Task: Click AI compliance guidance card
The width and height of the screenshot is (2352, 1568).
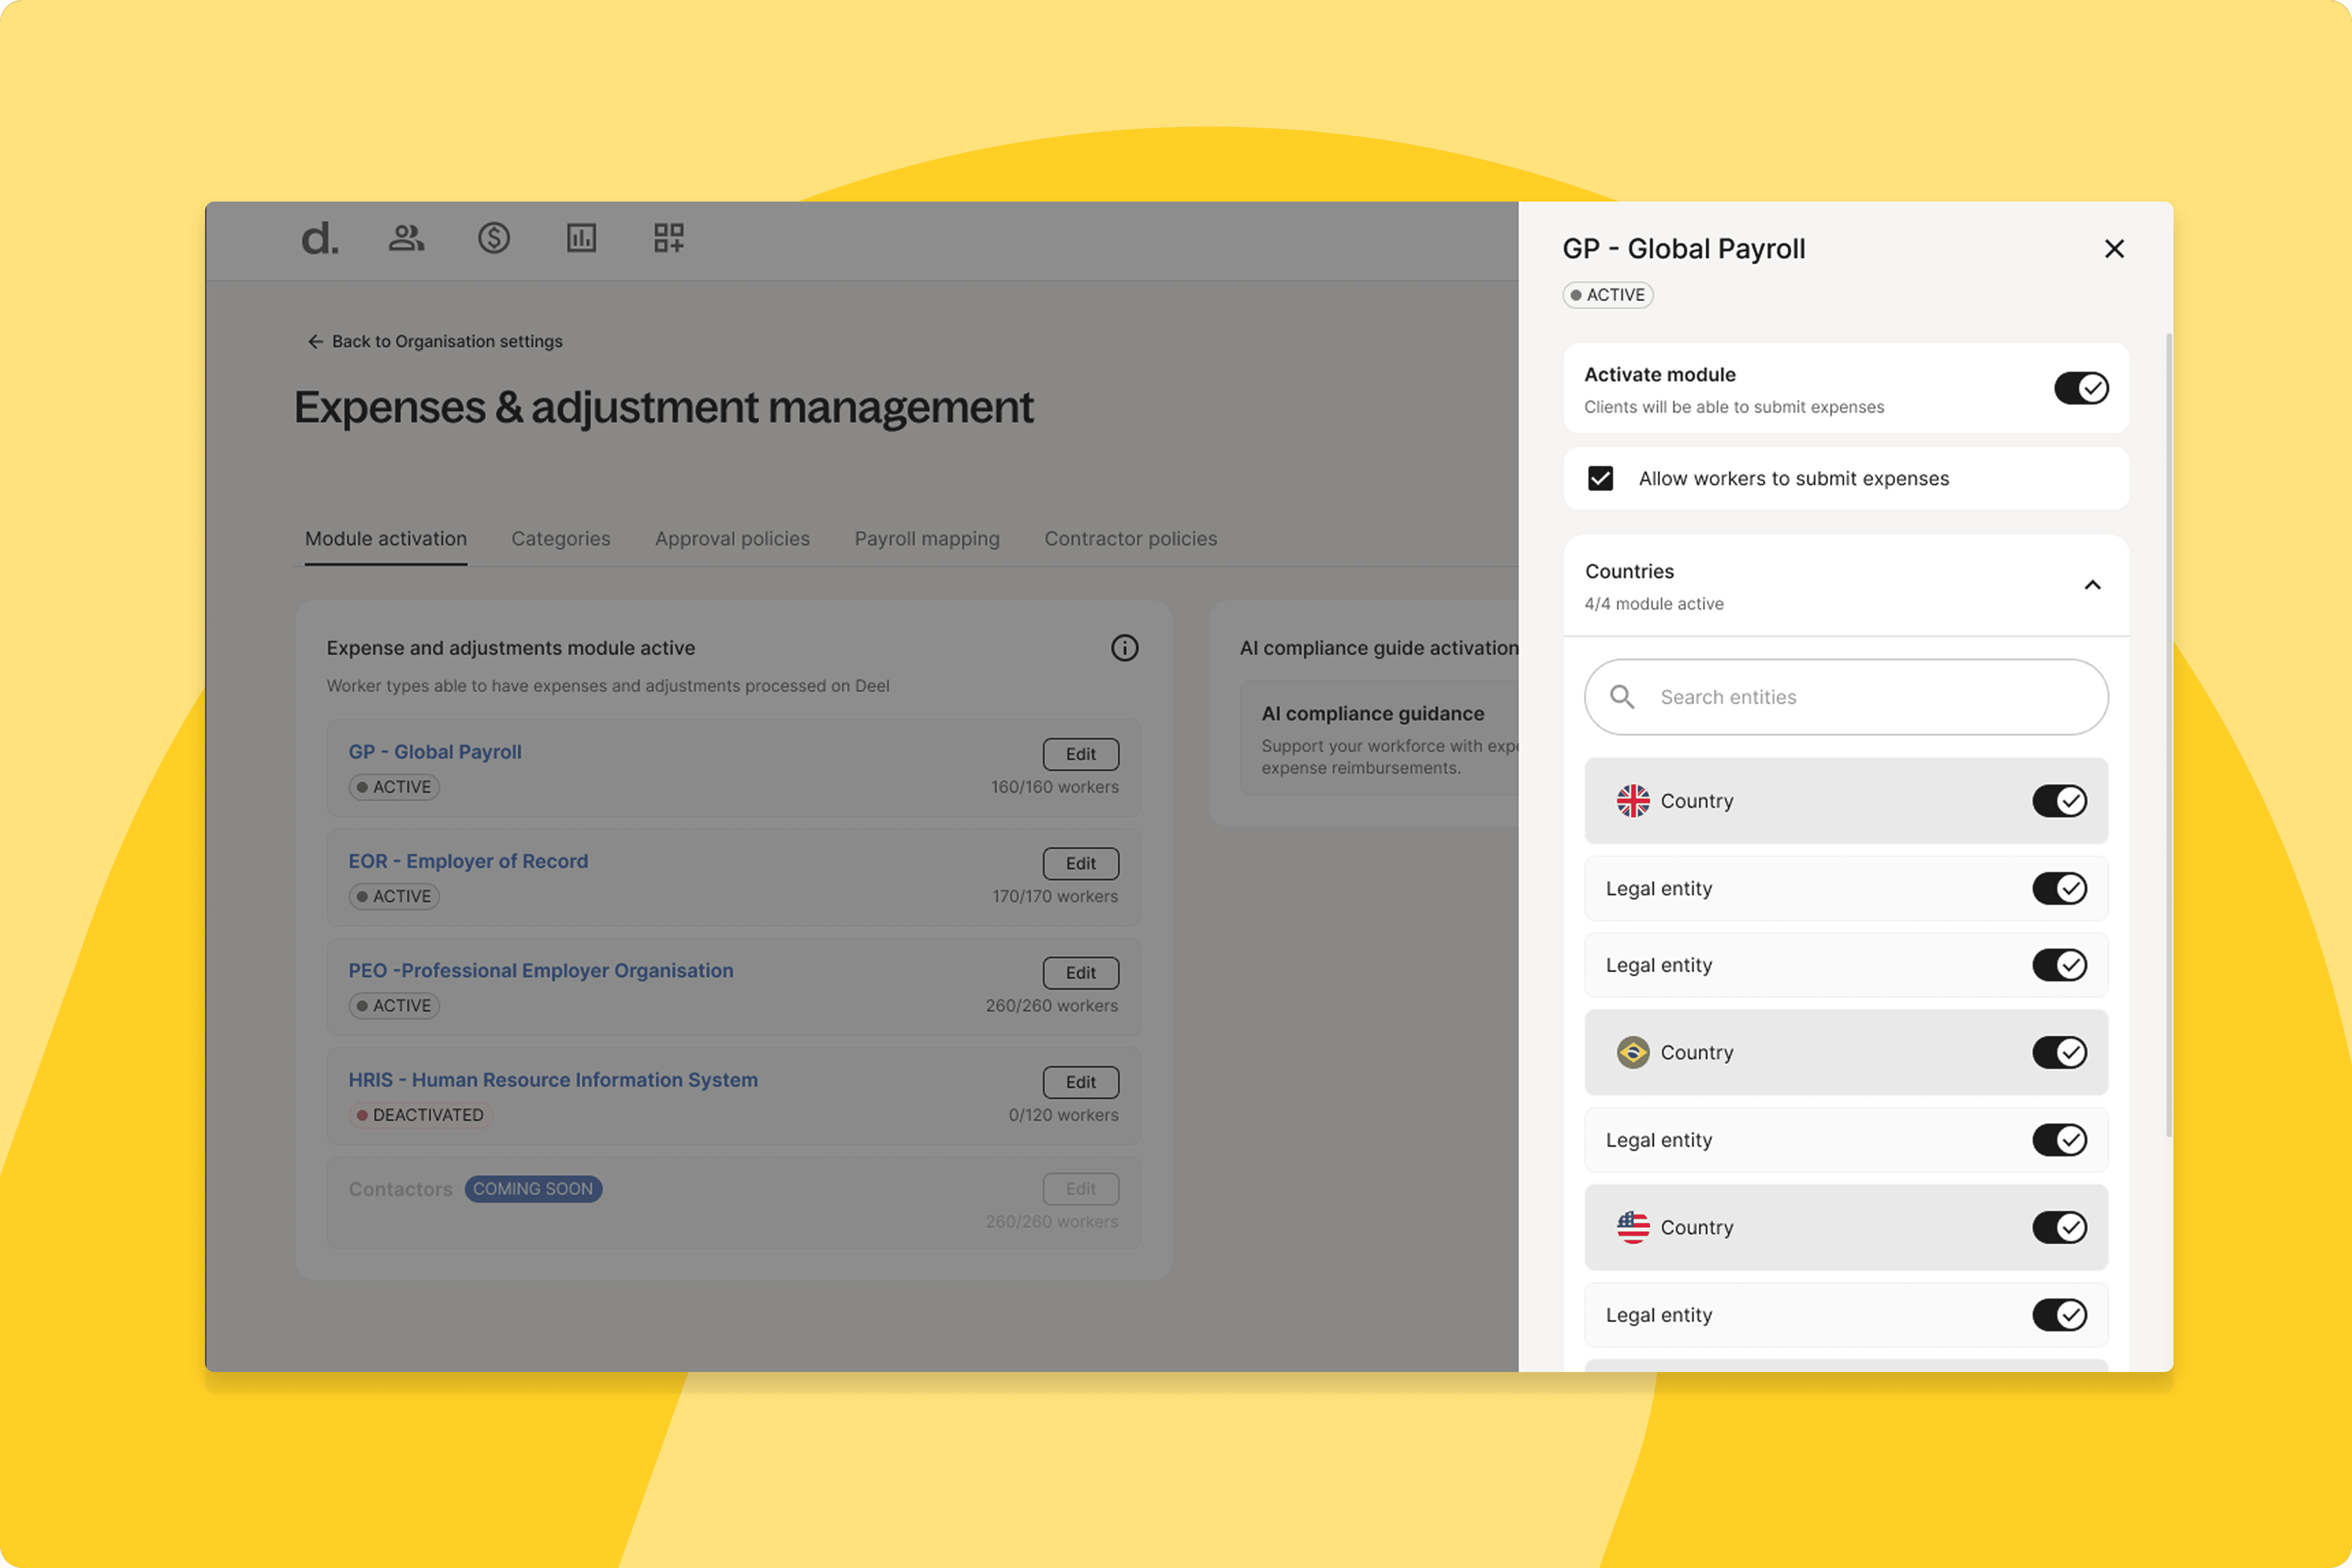Action: coord(1380,739)
